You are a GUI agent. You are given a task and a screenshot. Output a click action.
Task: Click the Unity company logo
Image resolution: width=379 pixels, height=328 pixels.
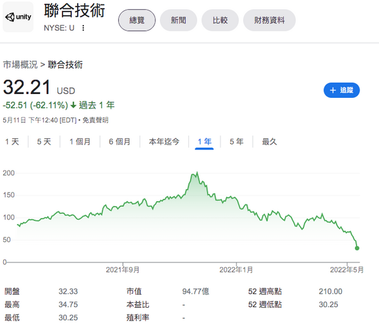[x=18, y=17]
